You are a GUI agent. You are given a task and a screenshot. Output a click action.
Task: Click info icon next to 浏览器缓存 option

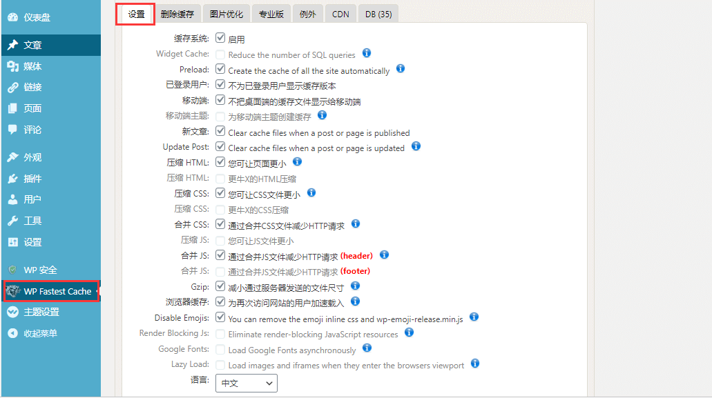tap(355, 301)
